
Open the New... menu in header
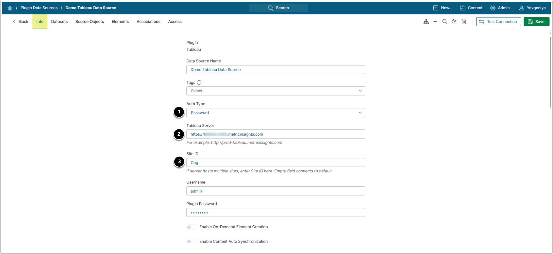[x=443, y=8]
